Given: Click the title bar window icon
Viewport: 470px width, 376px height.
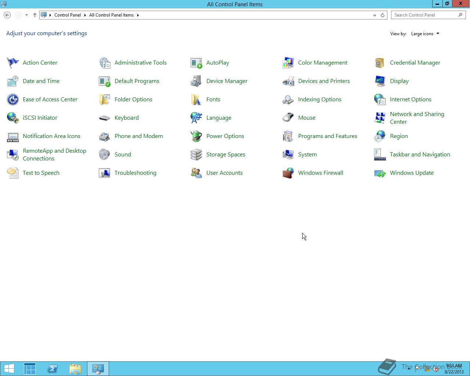Looking at the screenshot, I should tap(4, 4).
